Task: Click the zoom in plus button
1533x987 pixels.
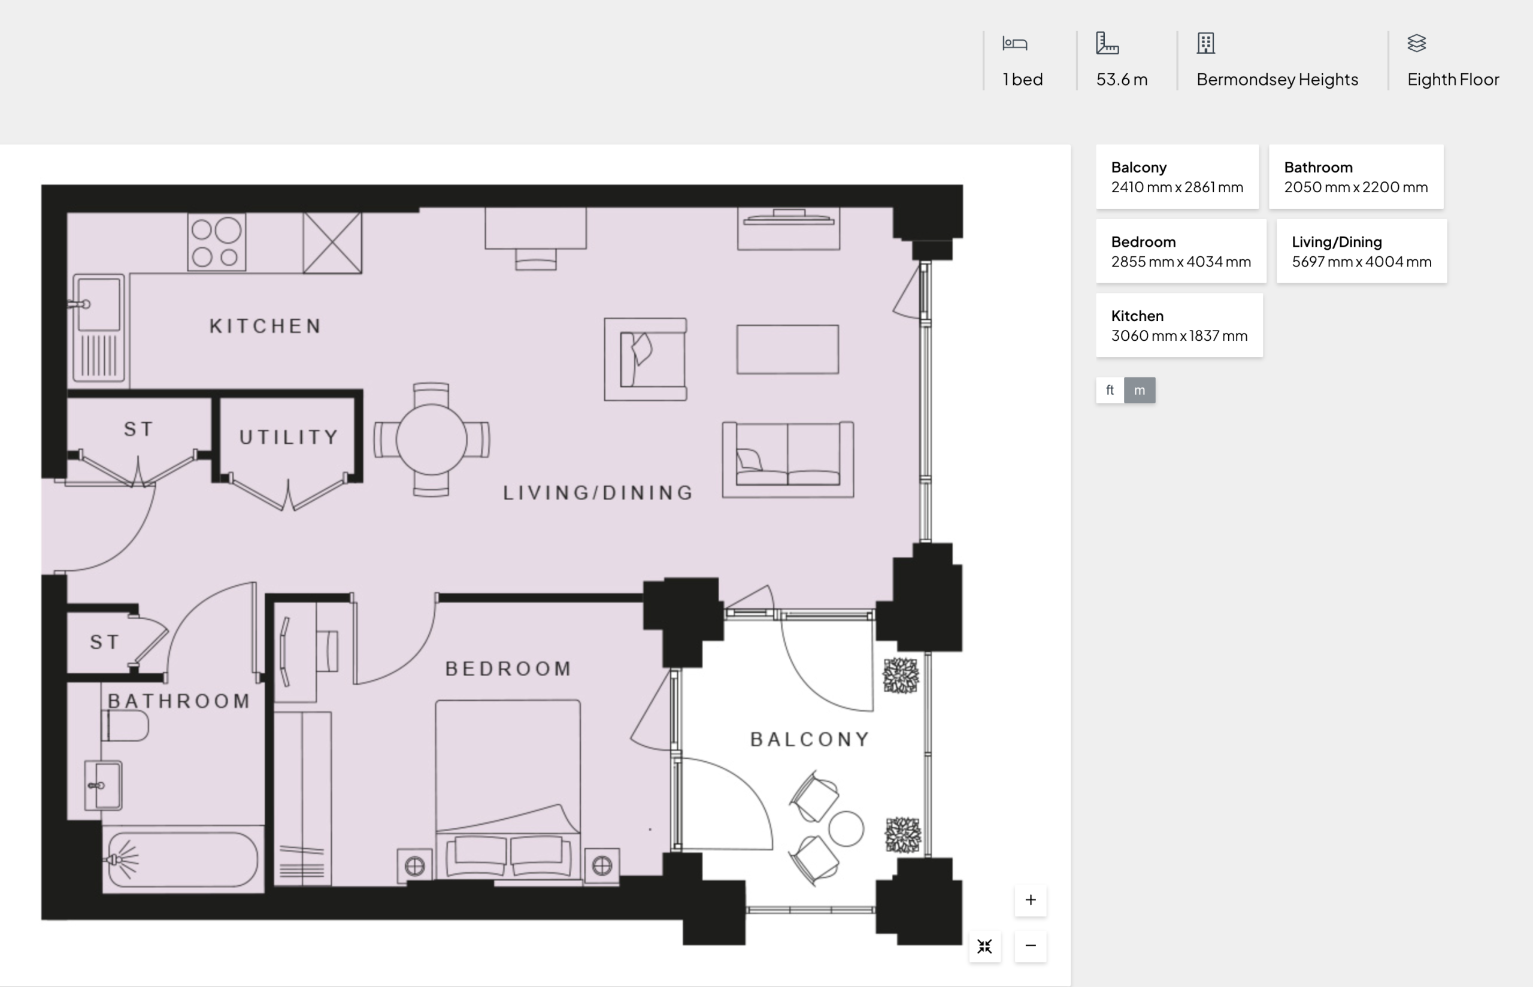Action: (1030, 901)
